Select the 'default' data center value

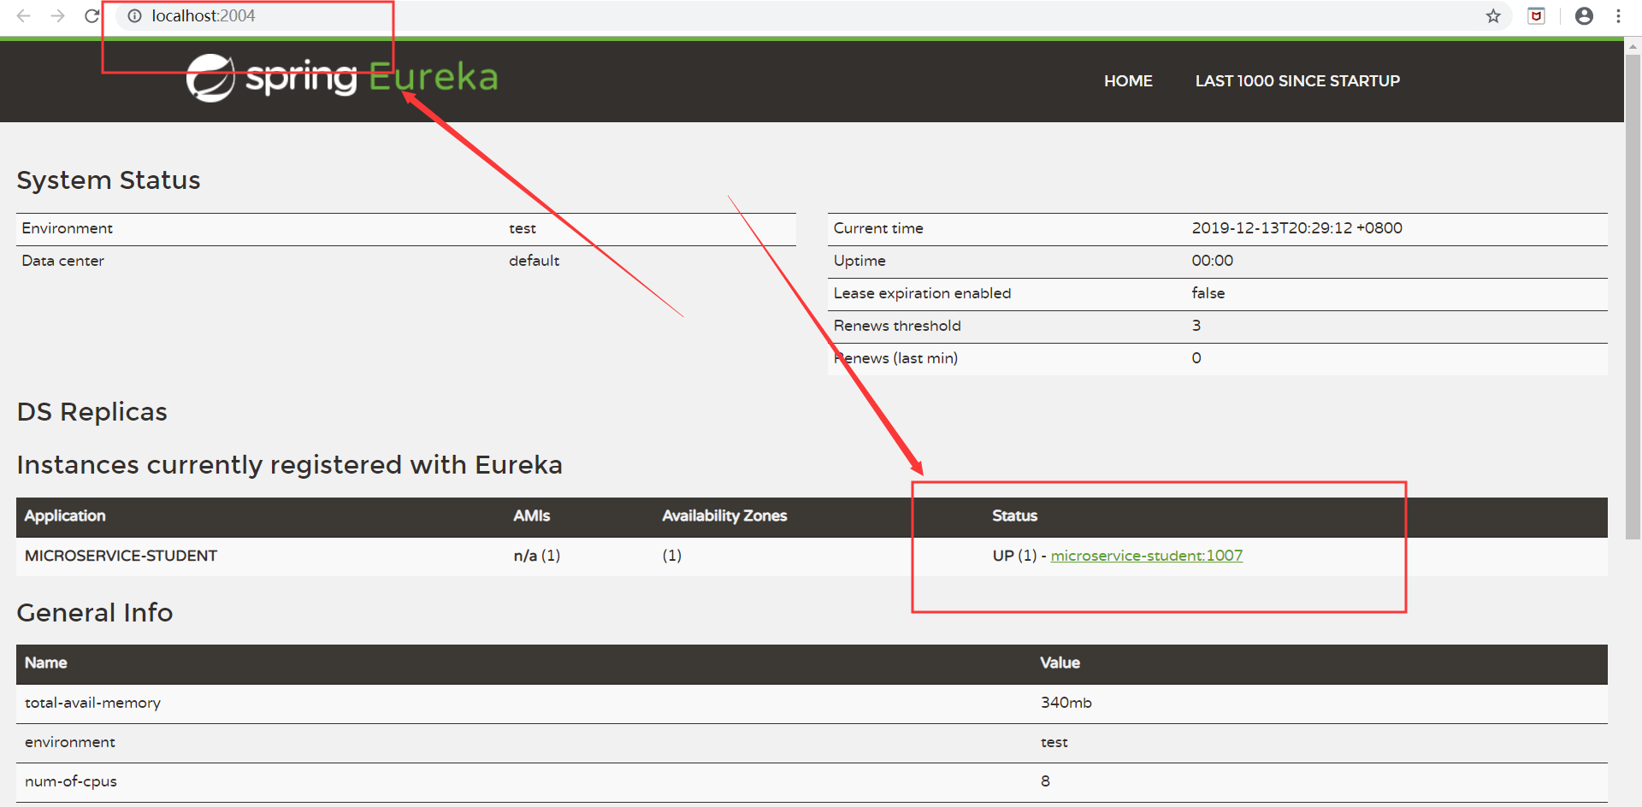[534, 261]
